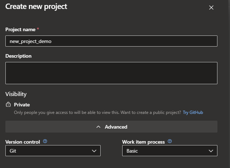Close the Create new project dialog
The image size is (230, 168).
[x=211, y=8]
